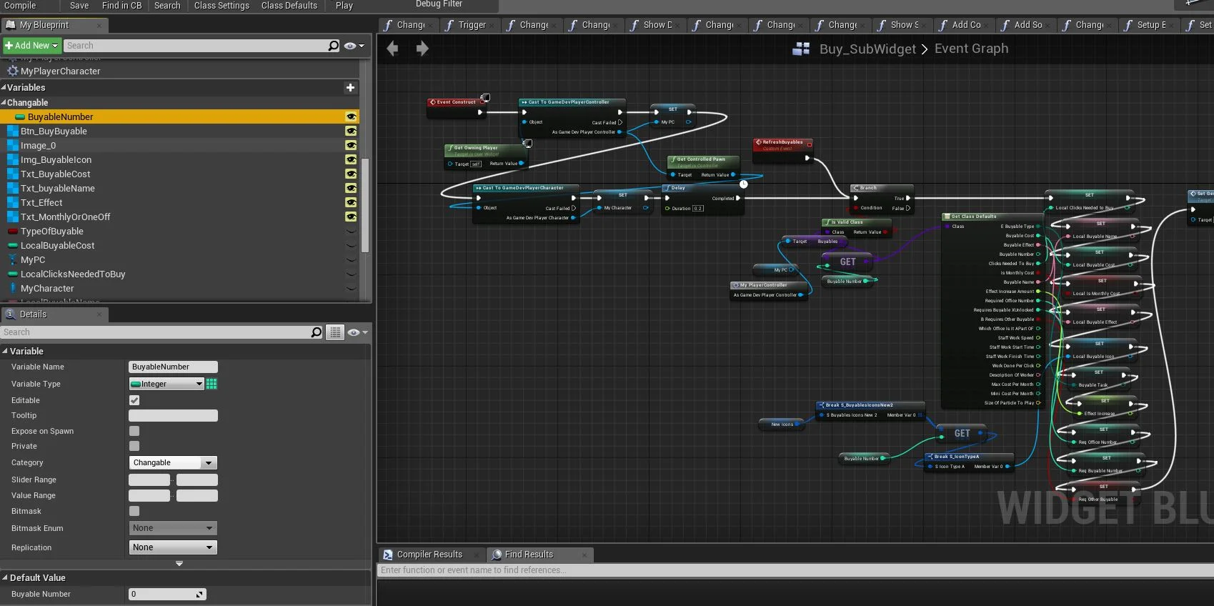The width and height of the screenshot is (1214, 606).
Task: Toggle the Editable checkbox
Action: [x=134, y=400]
